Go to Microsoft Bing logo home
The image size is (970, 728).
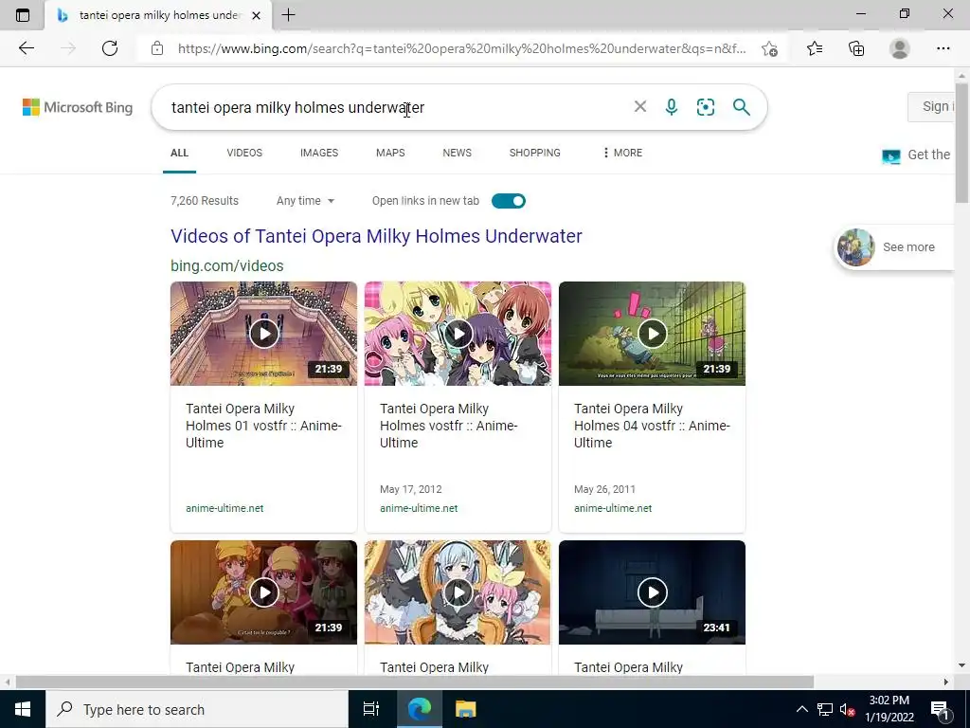78,107
